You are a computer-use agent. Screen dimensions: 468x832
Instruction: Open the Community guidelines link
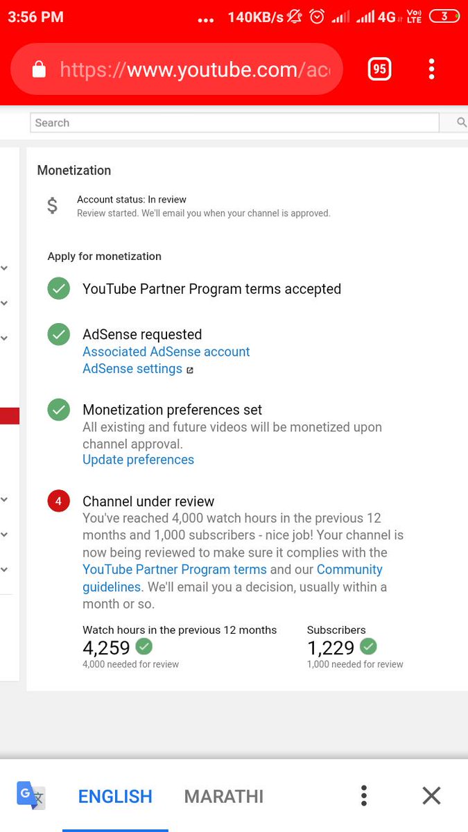pyautogui.click(x=232, y=578)
